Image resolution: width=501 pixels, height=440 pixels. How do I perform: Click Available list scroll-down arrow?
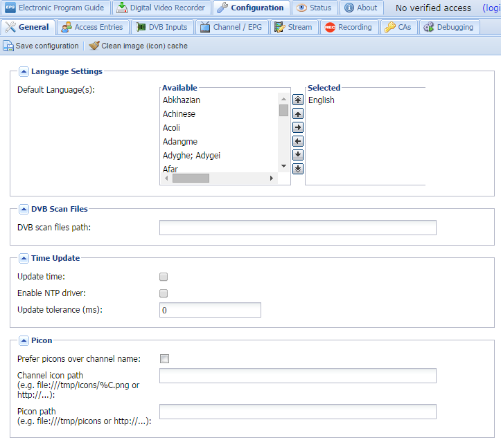point(283,166)
